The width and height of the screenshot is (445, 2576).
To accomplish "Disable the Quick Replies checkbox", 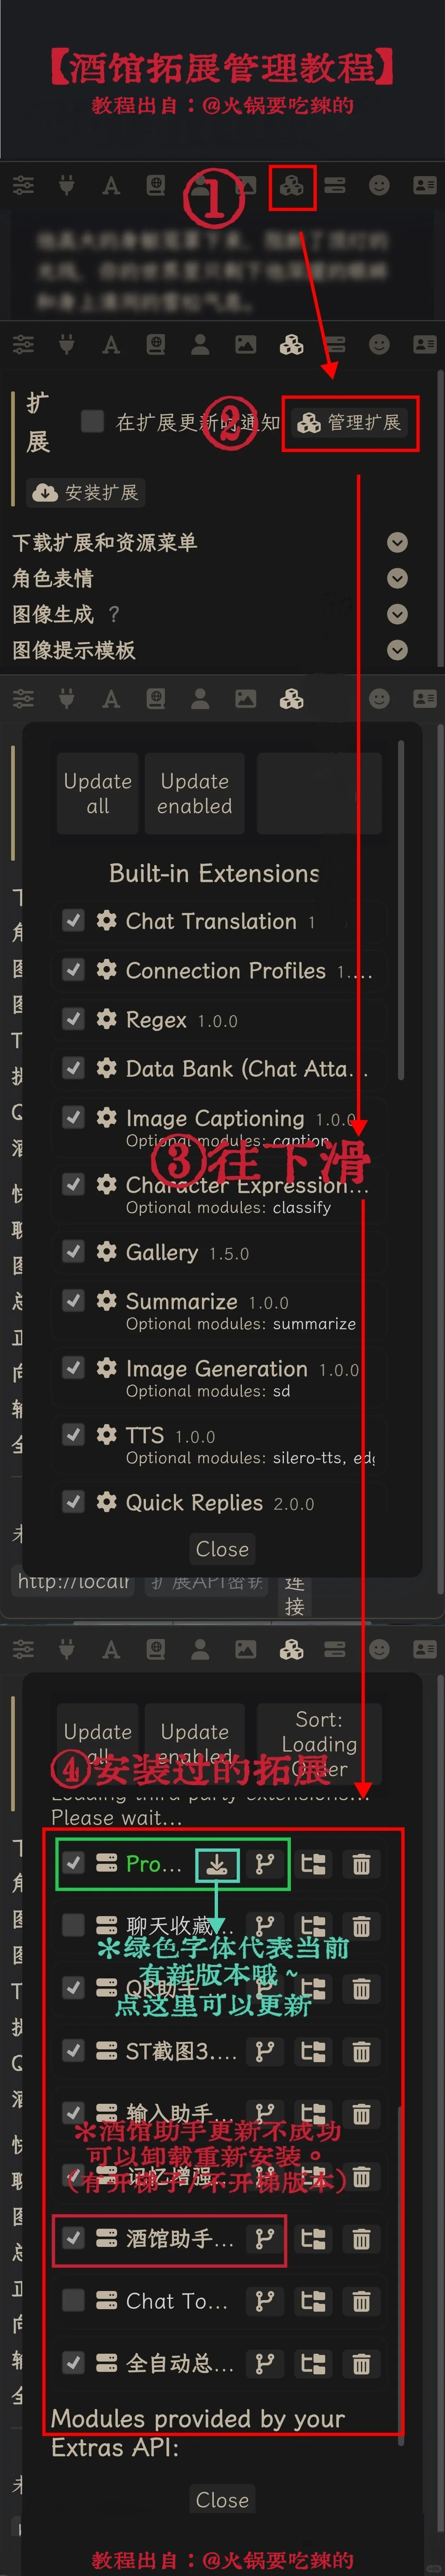I will 73,1501.
